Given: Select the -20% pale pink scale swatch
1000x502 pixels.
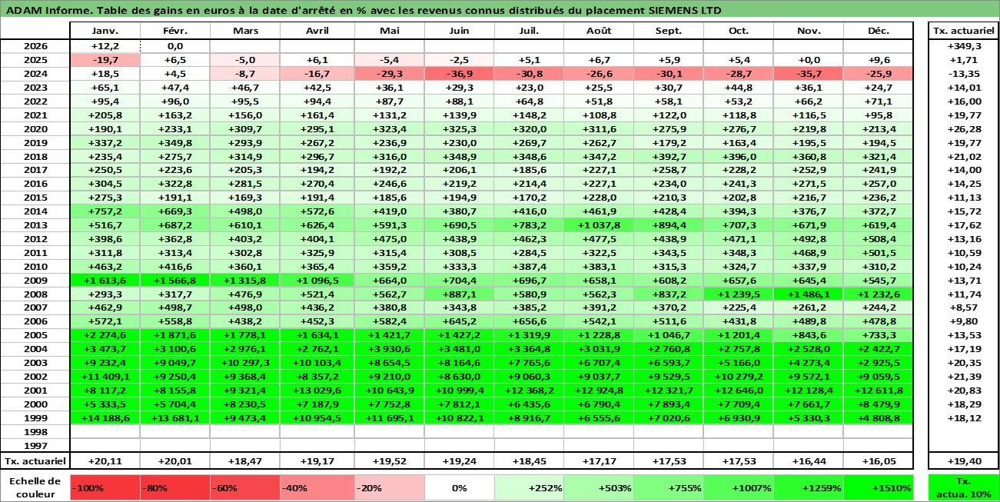Looking at the screenshot, I should (x=389, y=487).
